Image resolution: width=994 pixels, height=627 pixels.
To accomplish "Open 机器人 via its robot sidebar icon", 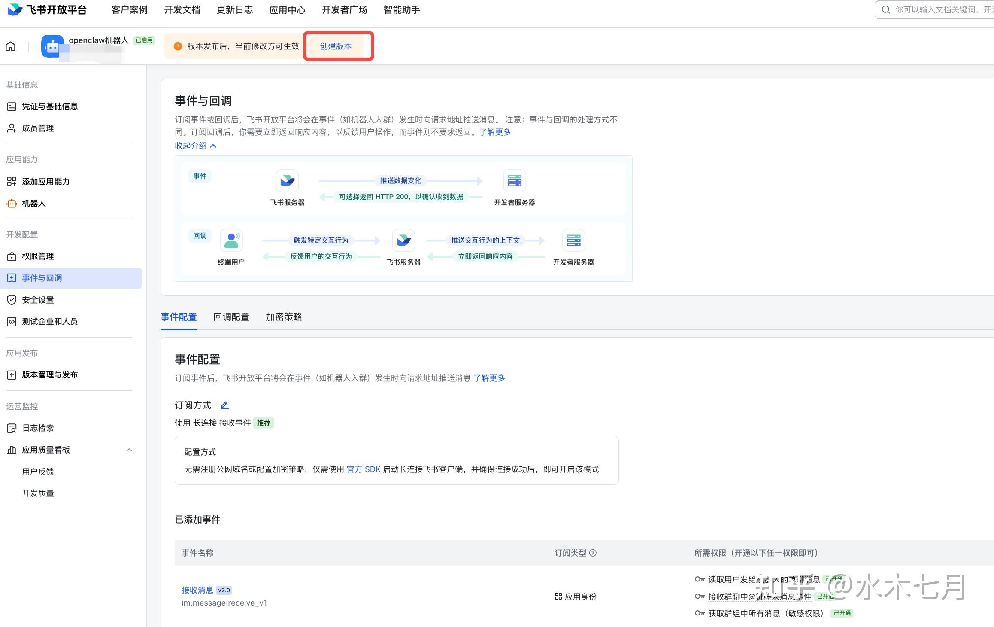I will click(x=12, y=204).
